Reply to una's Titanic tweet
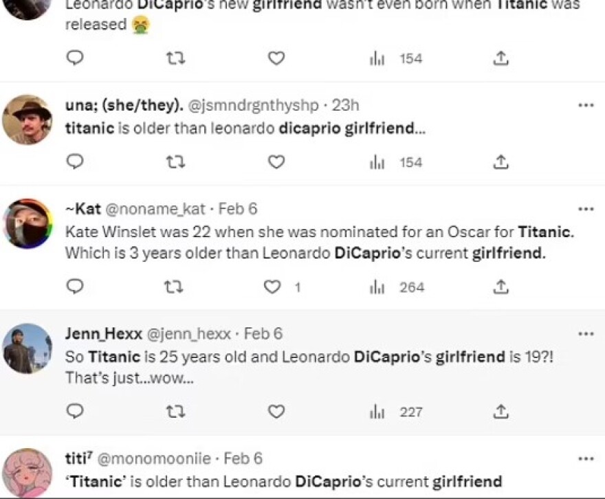The width and height of the screenshot is (605, 499). pos(75,162)
